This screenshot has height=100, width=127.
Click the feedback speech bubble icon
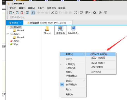tap(106, 13)
